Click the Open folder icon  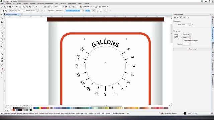coord(5,7)
